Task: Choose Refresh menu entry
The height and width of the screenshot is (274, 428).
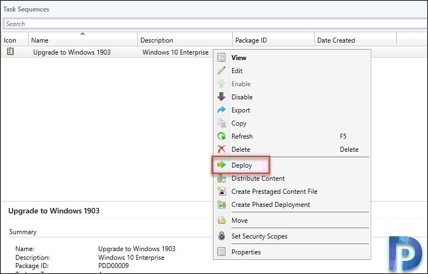Action: tap(292, 136)
